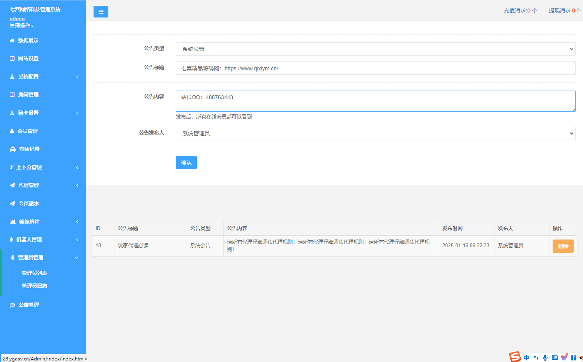
Task: Select the 会员管理 user icon
Action: [x=12, y=131]
